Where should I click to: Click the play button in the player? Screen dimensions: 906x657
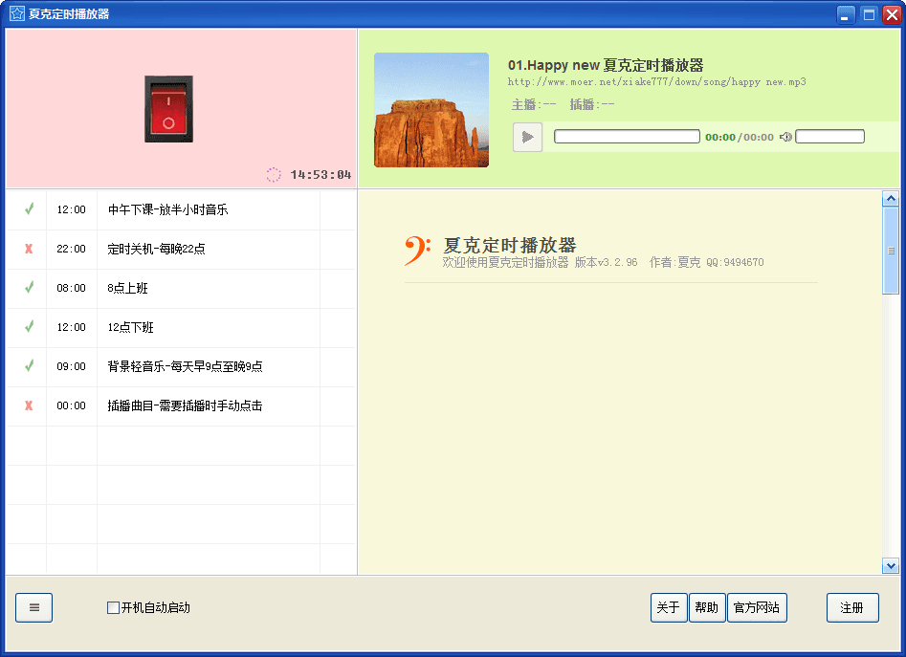527,137
